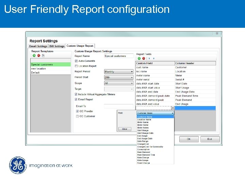Click the Serial # column header cell
Image resolution: width=245 pixels, height=183 pixels.
(x=195, y=80)
